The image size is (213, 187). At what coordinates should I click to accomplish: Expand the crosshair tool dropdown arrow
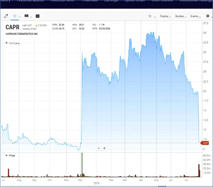click(19, 17)
